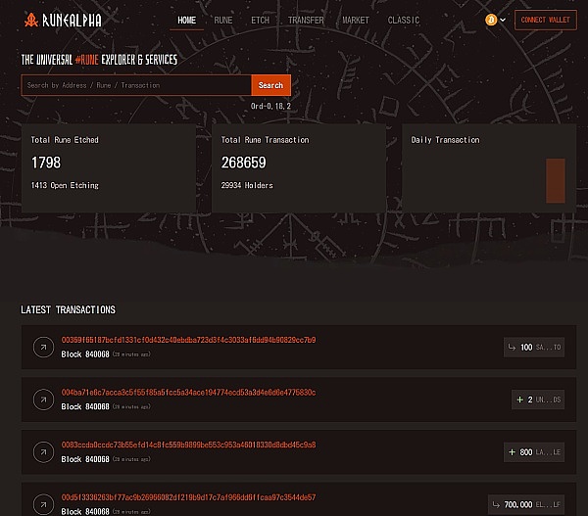Focus the address/rune/transaction search field
The width and height of the screenshot is (588, 516).
pyautogui.click(x=135, y=85)
